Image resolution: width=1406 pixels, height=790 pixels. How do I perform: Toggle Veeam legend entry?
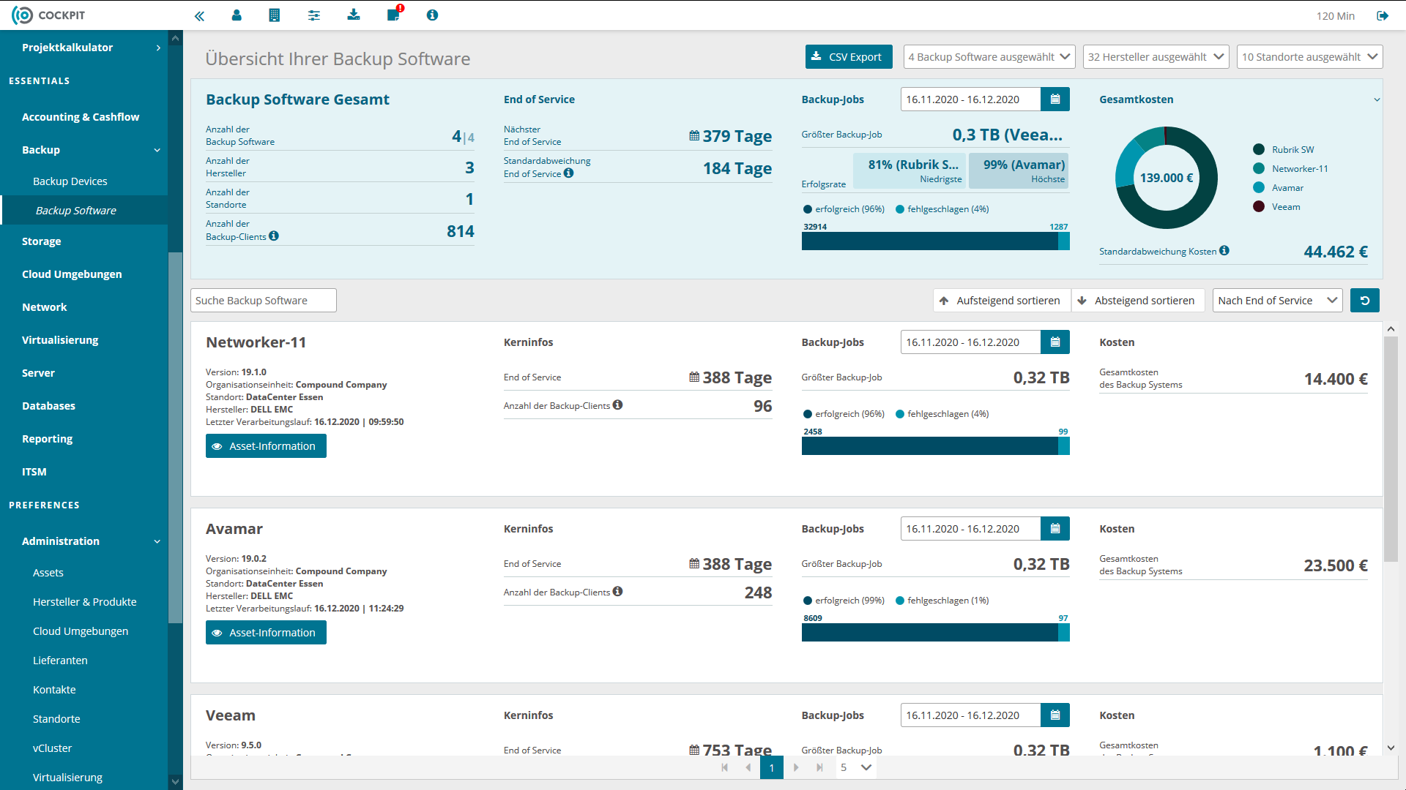[x=1277, y=206]
